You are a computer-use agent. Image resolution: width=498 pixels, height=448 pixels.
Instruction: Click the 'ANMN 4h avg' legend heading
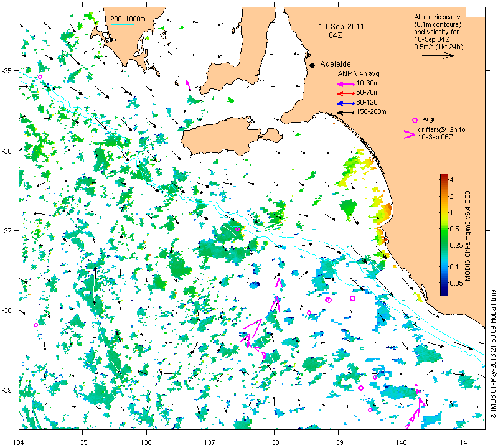[359, 73]
